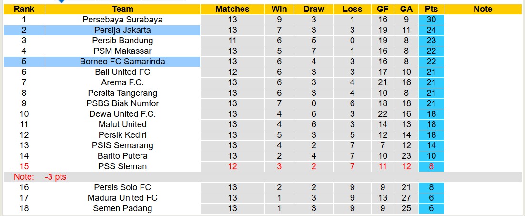Click the Team column header

(122, 9)
